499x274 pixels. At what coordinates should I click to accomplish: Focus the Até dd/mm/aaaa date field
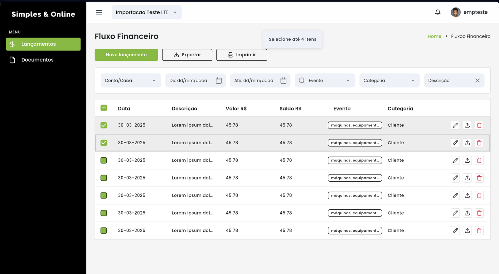[x=260, y=81]
